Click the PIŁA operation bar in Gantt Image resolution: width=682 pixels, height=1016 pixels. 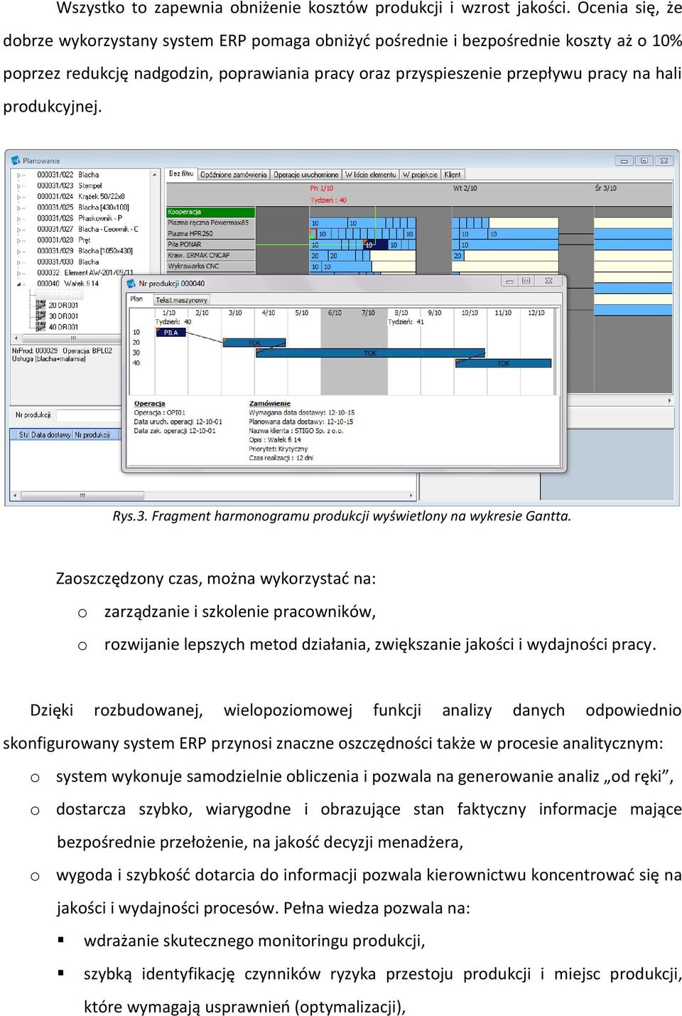pos(170,332)
